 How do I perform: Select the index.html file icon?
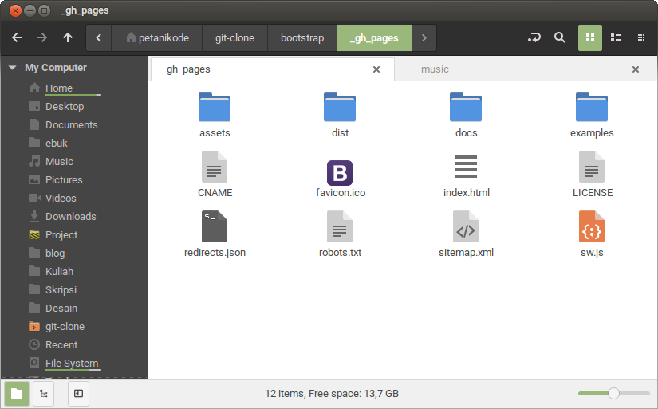pos(466,167)
